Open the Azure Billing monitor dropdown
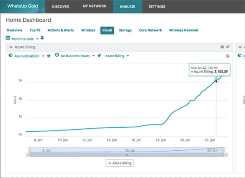Image resolution: width=245 pixels, height=178 pixels. 117,56
